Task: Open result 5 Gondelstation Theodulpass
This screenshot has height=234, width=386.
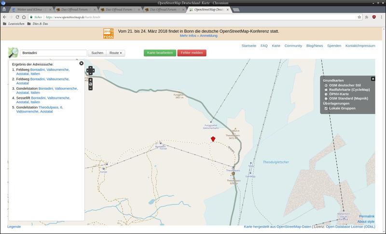Action: click(x=40, y=109)
